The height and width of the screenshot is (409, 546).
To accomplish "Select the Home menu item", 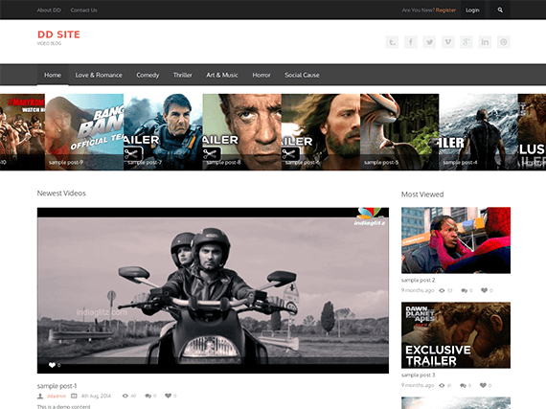I will click(x=53, y=75).
